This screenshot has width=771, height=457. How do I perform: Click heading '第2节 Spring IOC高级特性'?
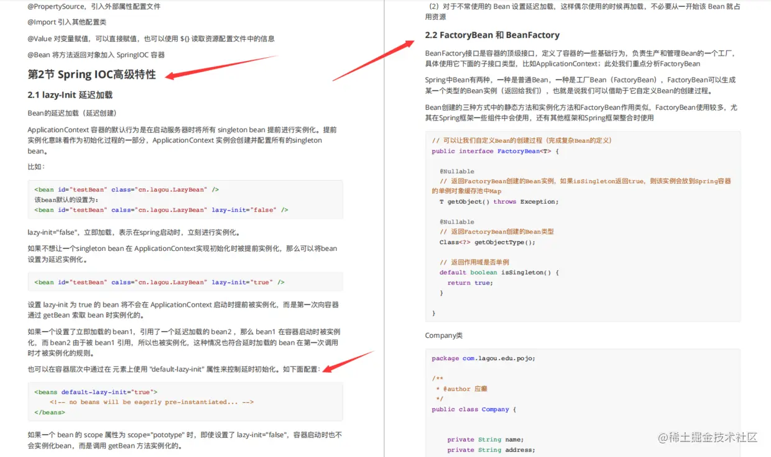pos(91,75)
